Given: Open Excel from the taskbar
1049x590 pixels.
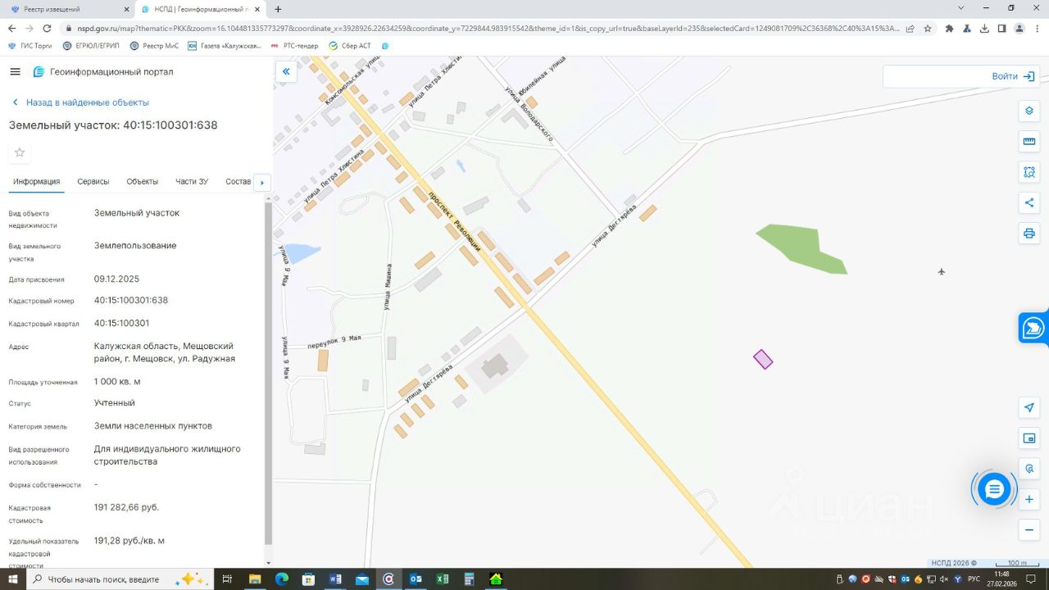Looking at the screenshot, I should coord(443,579).
